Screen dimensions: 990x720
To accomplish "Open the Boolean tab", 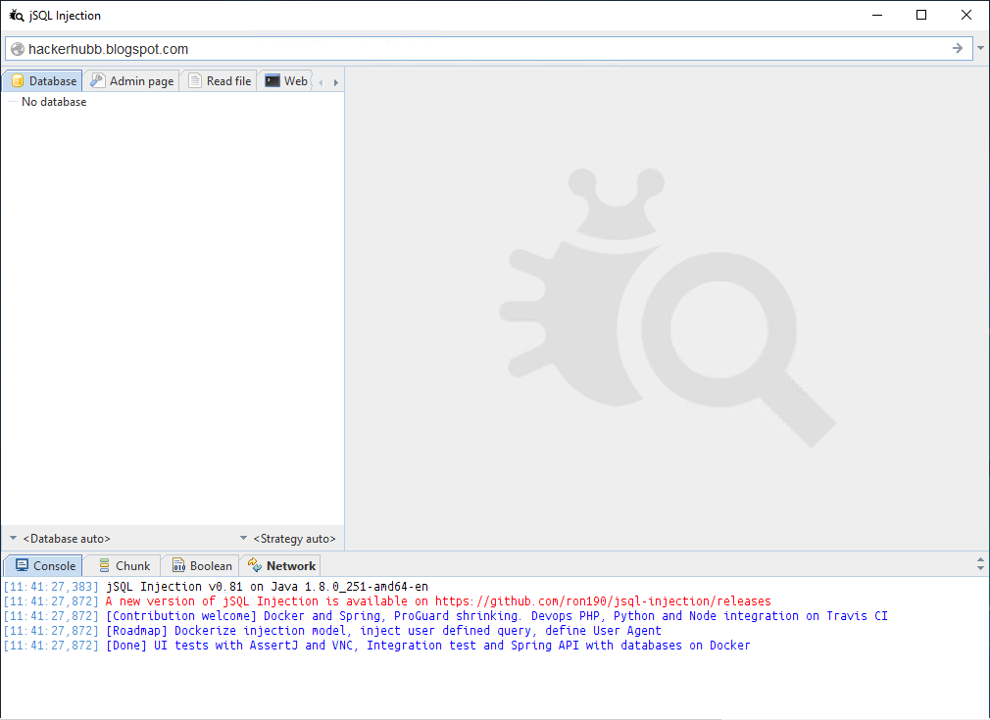I will point(201,565).
